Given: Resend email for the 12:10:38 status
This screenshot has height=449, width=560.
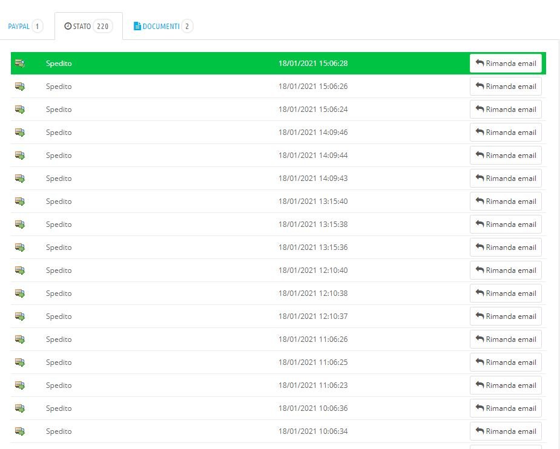Looking at the screenshot, I should click(x=506, y=293).
